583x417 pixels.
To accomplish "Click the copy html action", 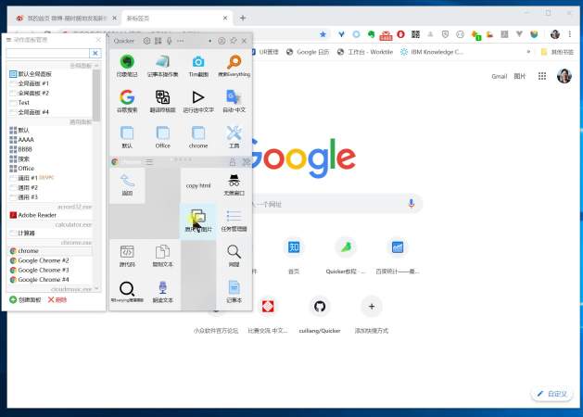I will click(198, 185).
